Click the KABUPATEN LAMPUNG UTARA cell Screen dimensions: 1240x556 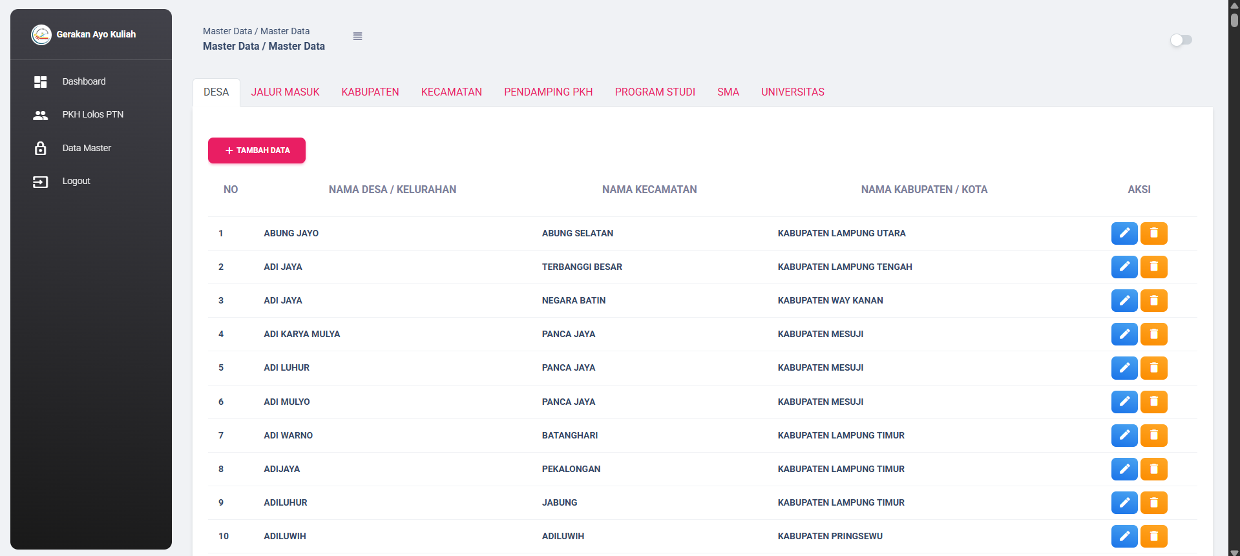[x=842, y=233]
